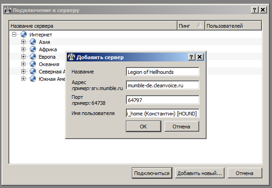Click into the Порт field containing 64797
Viewport: 272px width, 188px height.
pos(163,100)
